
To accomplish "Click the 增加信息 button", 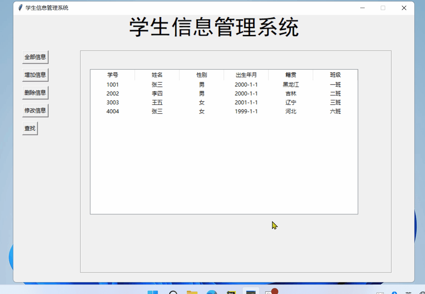I will [x=35, y=75].
